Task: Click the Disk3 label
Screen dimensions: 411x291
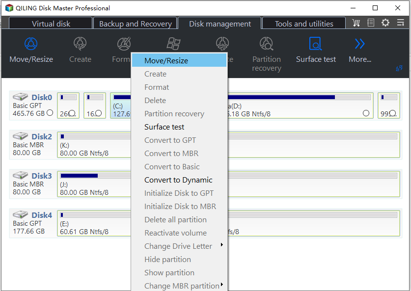Action: (42, 176)
